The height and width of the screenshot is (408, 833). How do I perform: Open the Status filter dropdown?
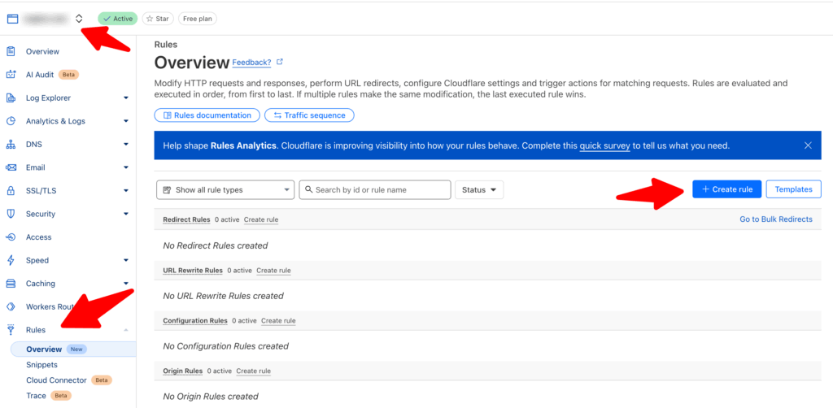click(479, 190)
